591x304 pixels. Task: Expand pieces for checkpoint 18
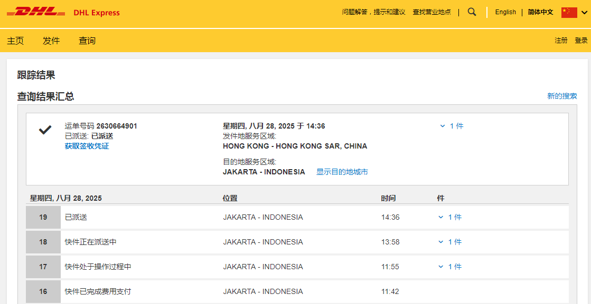click(450, 242)
